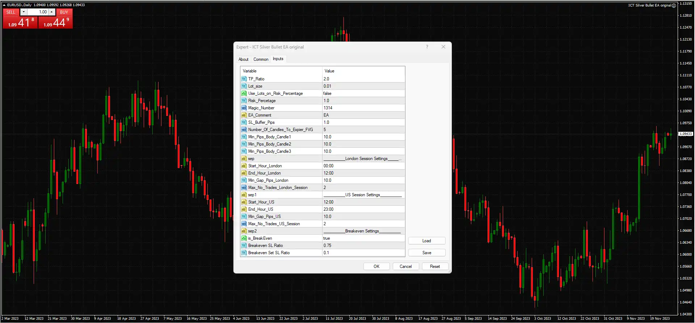Collapse the one-click trading panel arrow
Image resolution: width=695 pixels, height=323 pixels.
4,5
